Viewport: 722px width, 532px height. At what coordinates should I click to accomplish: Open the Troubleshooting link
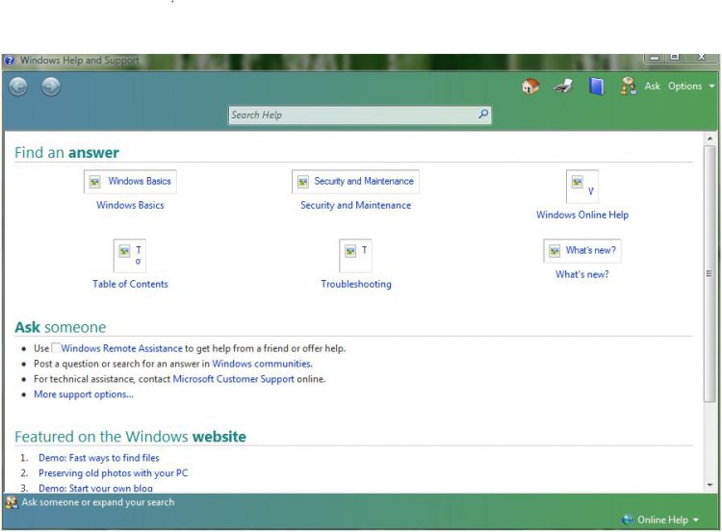click(356, 284)
